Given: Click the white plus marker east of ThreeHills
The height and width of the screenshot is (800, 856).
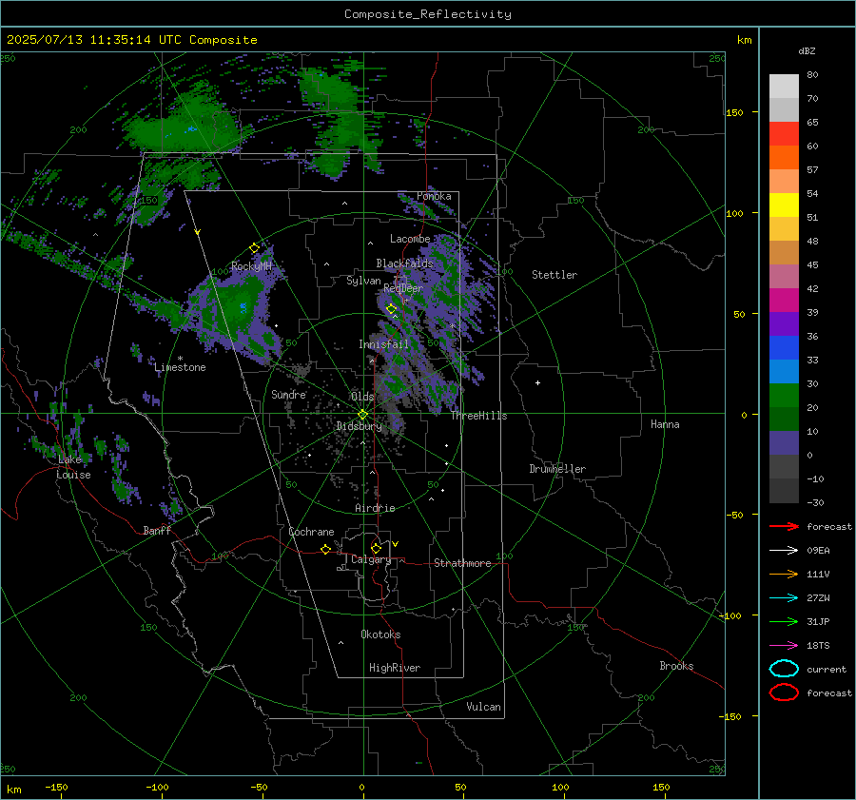Looking at the screenshot, I should coord(537,382).
